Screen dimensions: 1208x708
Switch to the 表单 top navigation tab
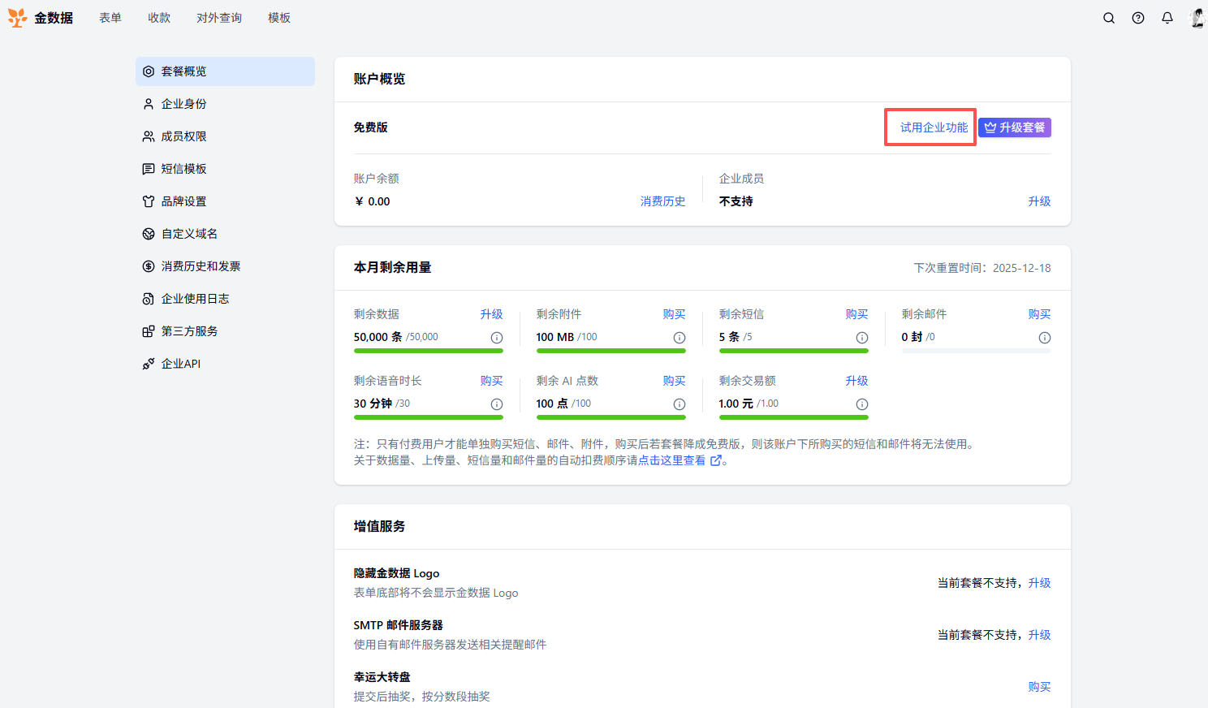click(x=110, y=18)
